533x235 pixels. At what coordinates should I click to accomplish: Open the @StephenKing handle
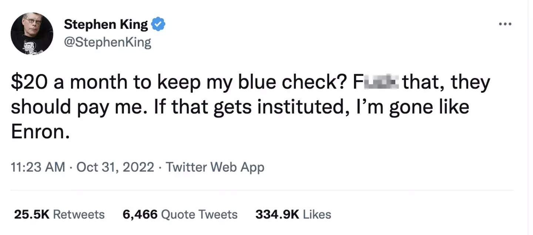tap(108, 42)
